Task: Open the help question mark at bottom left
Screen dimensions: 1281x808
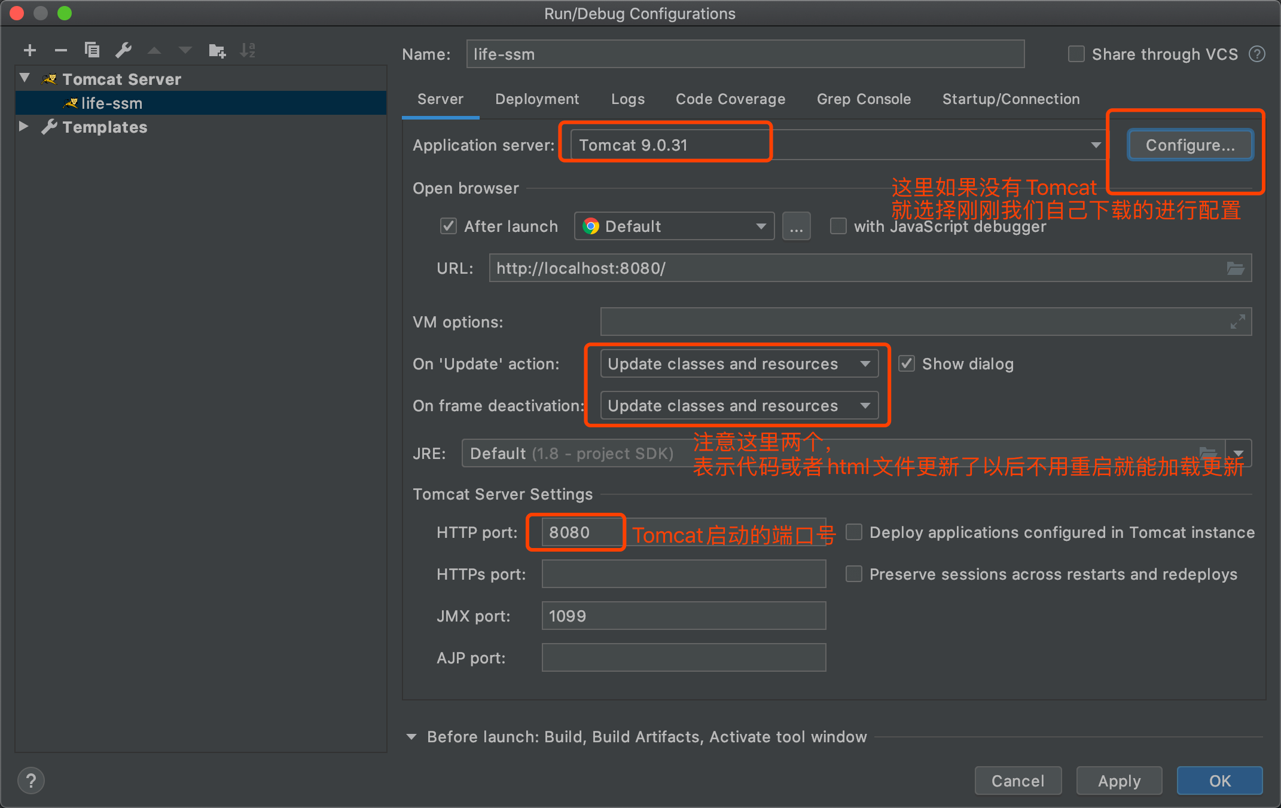Action: pos(31,781)
